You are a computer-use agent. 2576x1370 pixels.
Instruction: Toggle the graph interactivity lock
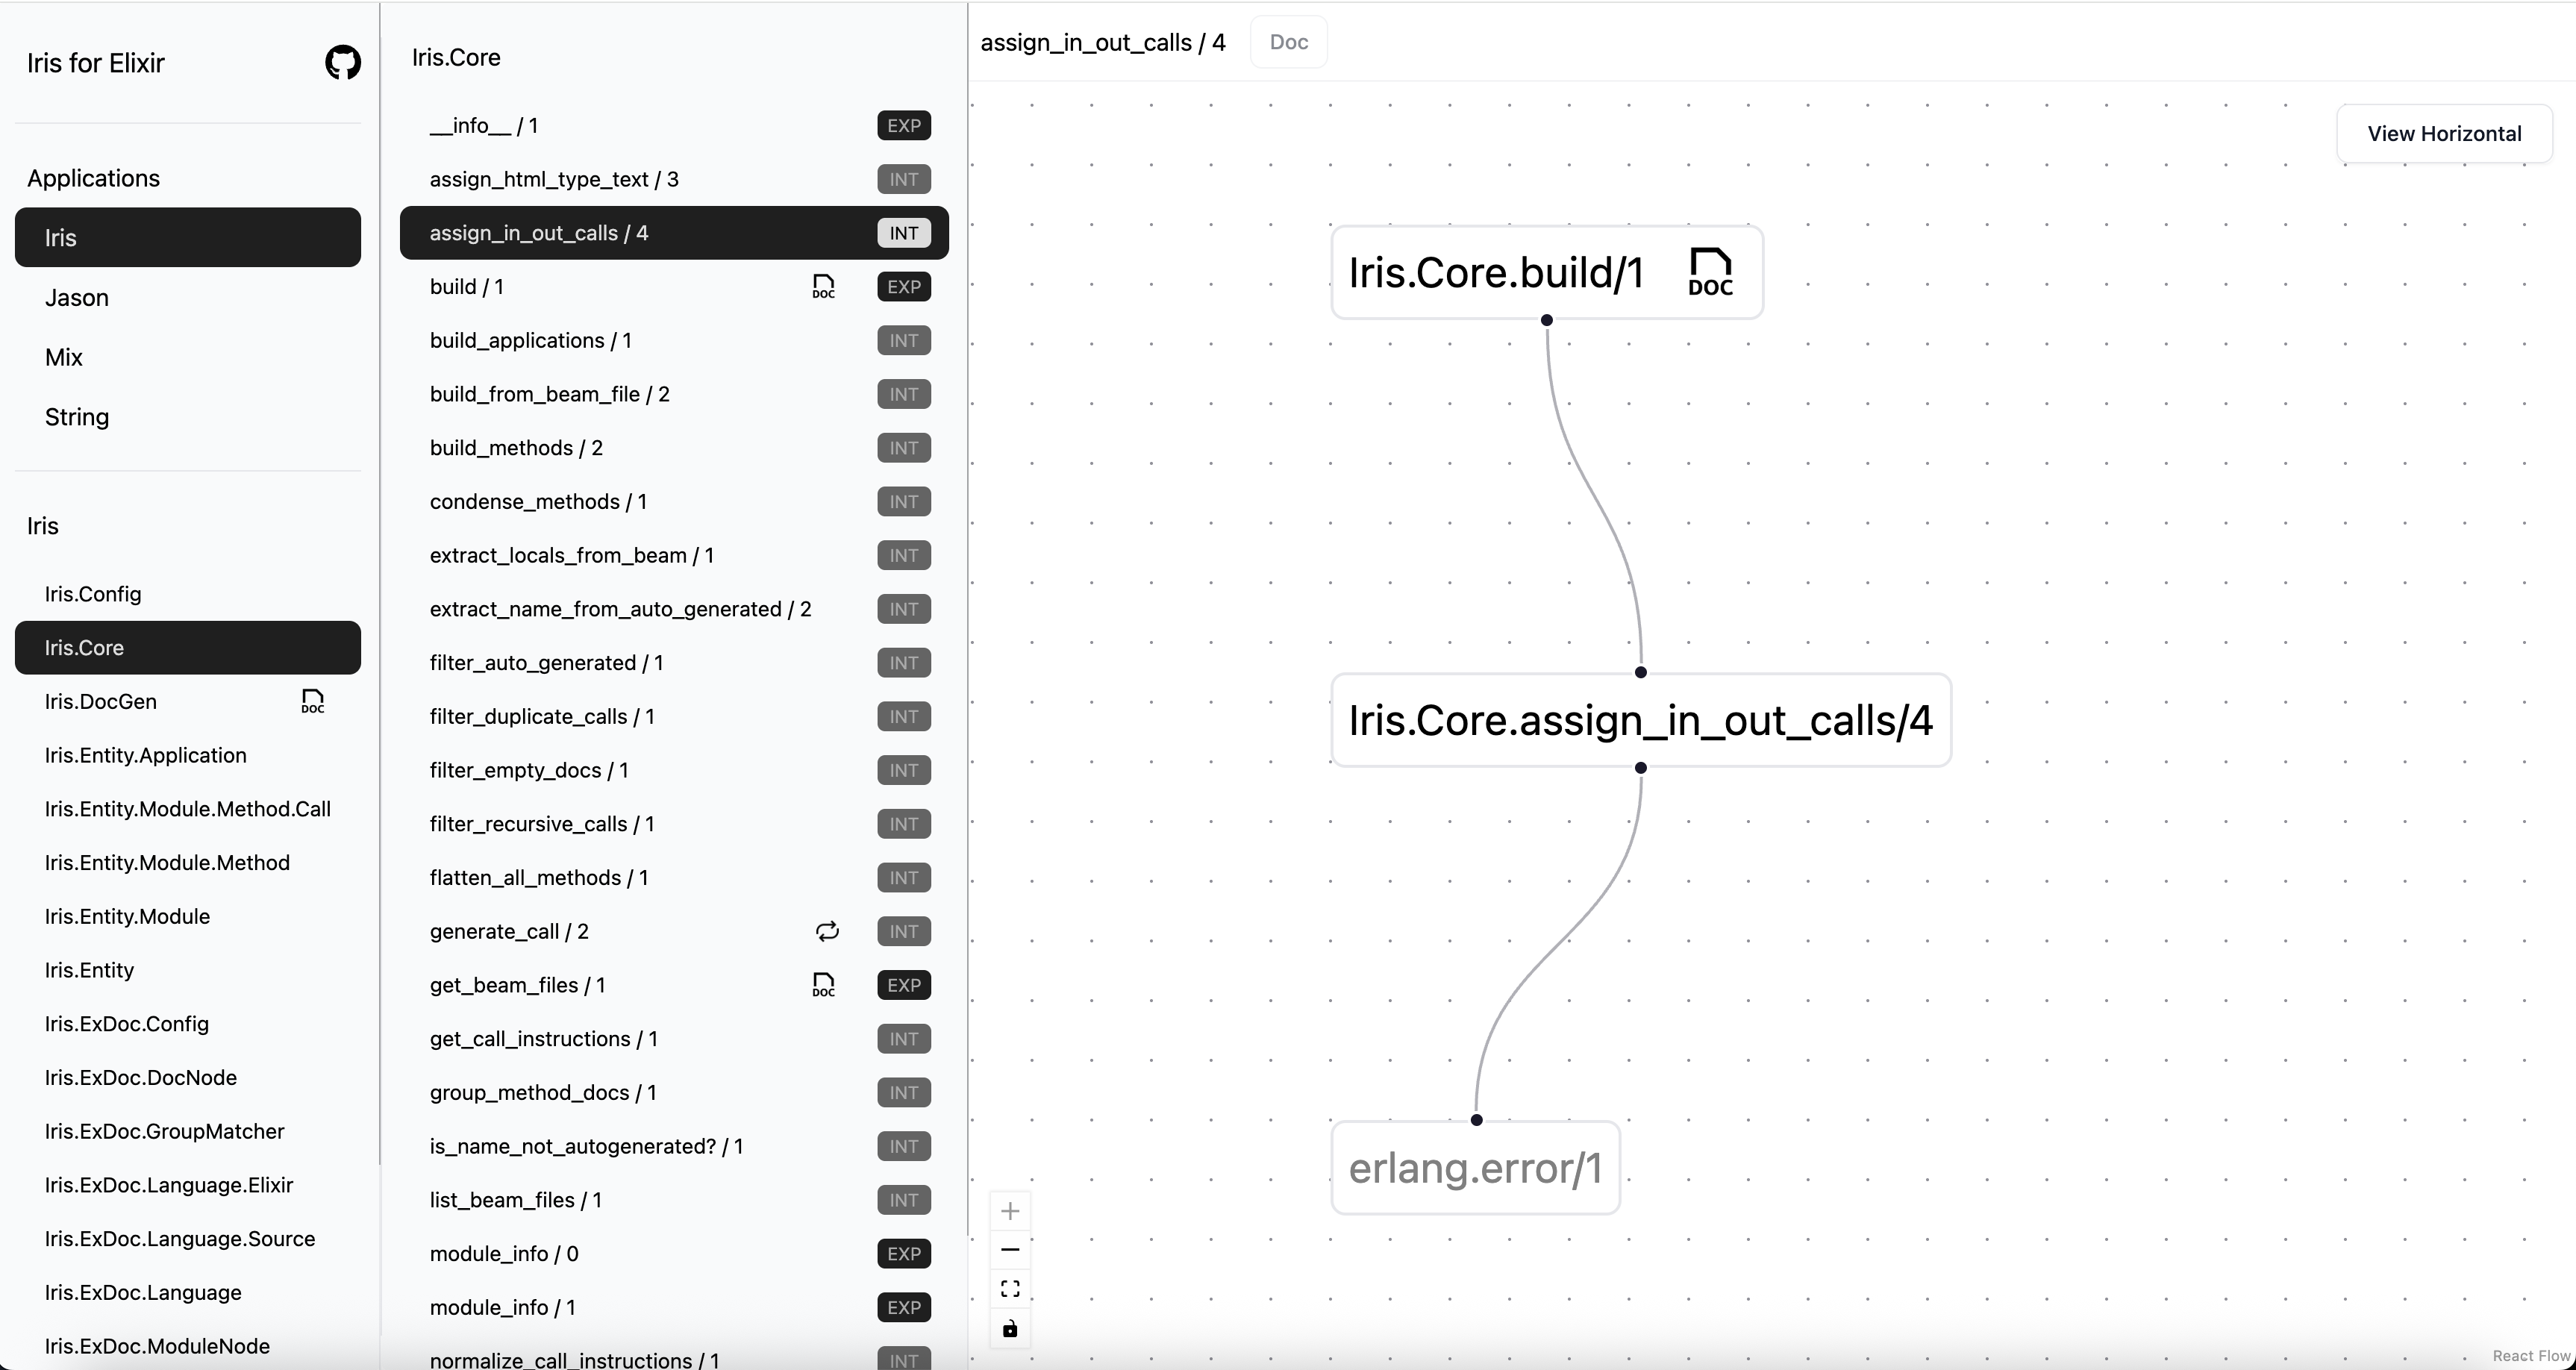coord(1010,1329)
